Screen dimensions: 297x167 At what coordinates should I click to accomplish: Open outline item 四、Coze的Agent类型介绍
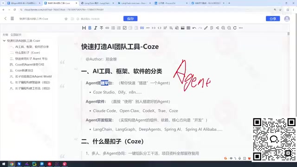point(27,64)
